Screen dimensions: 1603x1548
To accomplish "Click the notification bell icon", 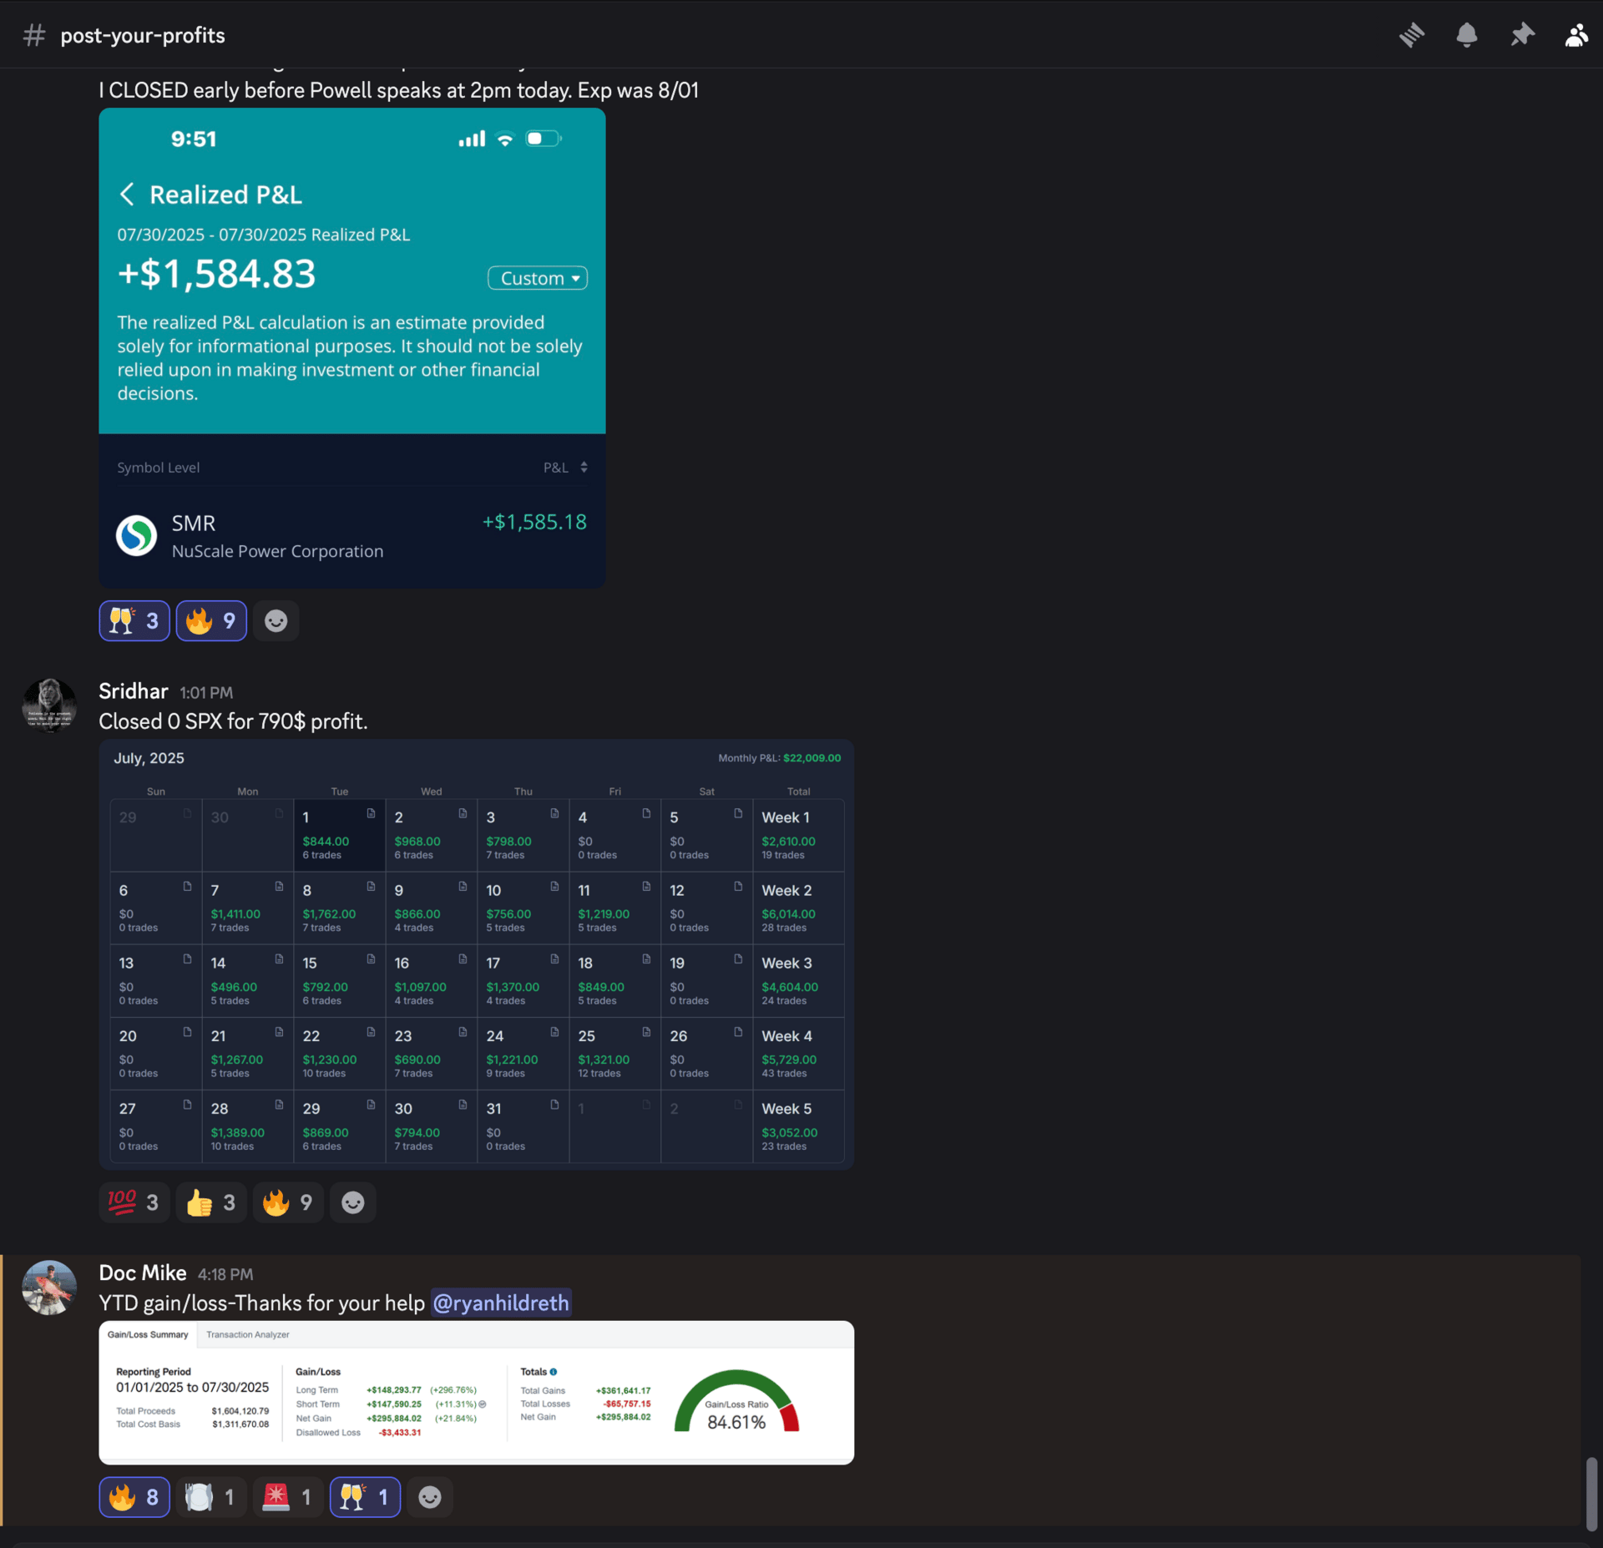I will (x=1466, y=35).
